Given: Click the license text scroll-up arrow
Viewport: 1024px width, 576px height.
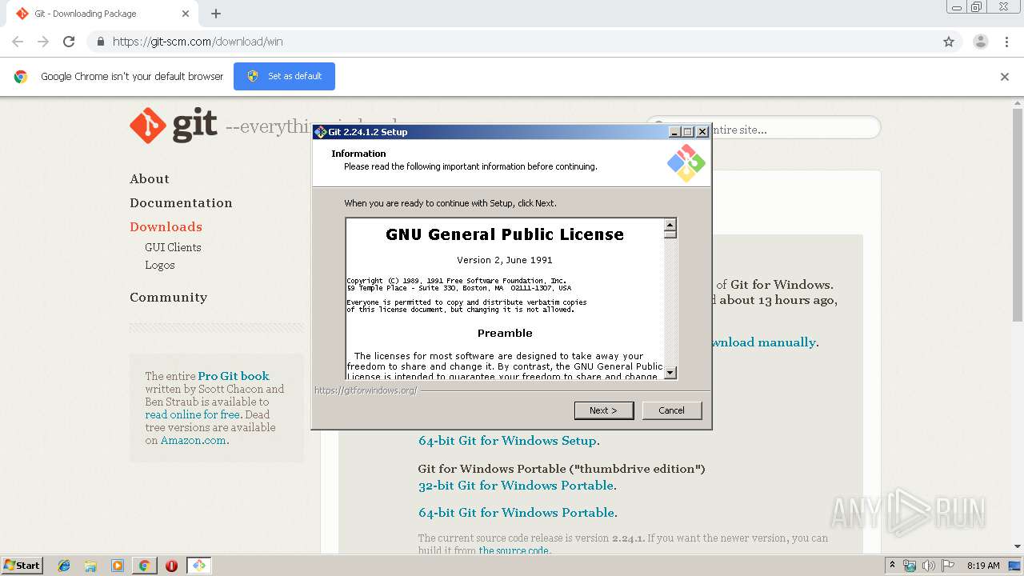Looking at the screenshot, I should tap(670, 225).
